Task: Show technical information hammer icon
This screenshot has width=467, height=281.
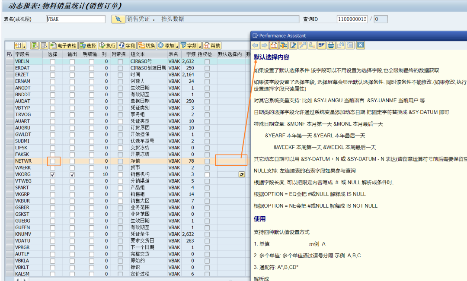Action: [284, 45]
